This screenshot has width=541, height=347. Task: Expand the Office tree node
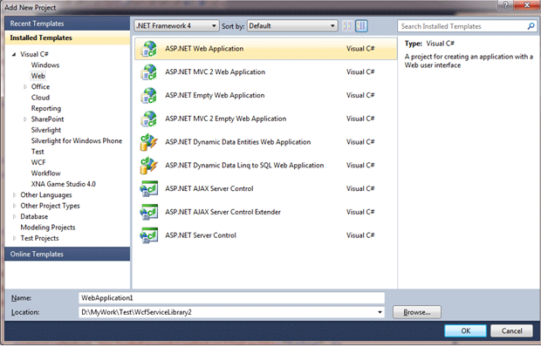coord(24,87)
